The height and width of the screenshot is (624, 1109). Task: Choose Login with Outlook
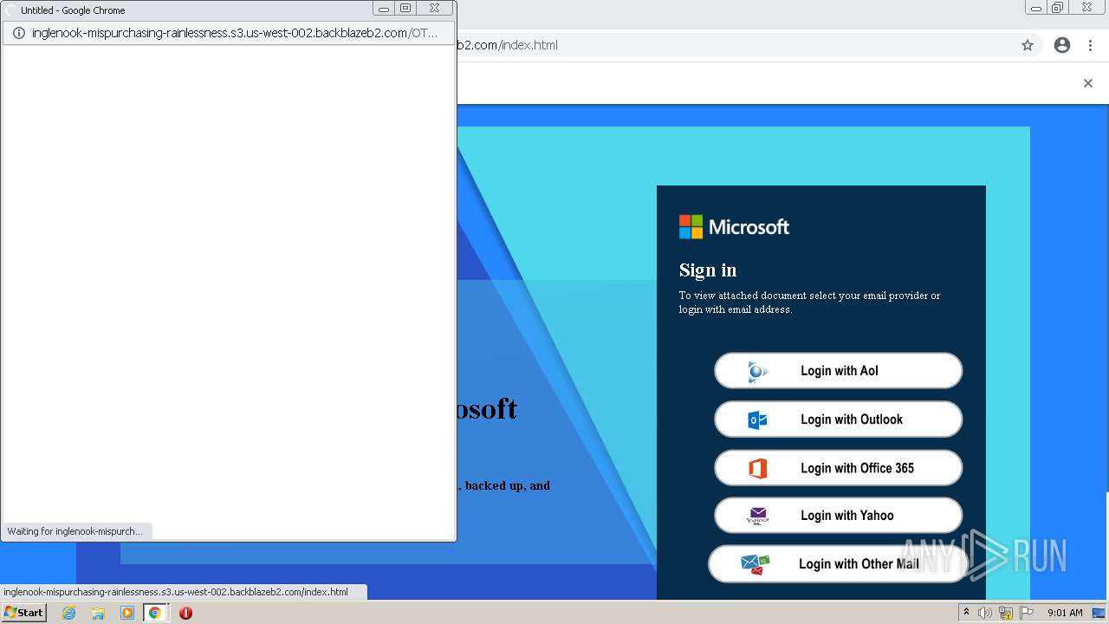(x=838, y=419)
